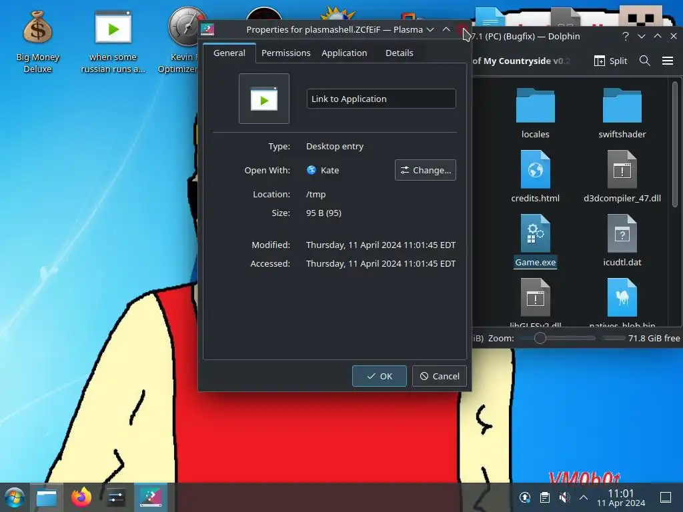This screenshot has width=683, height=512.
Task: Click the muted volume tray icon
Action: click(x=564, y=497)
